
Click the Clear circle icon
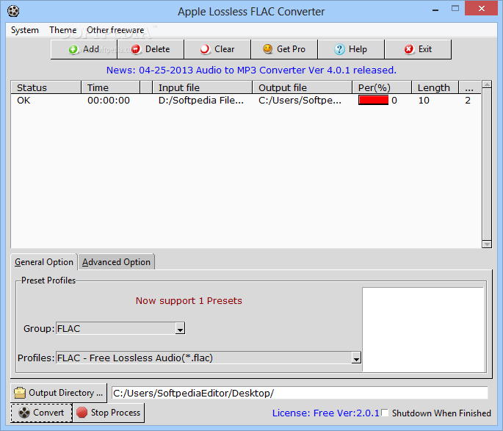(205, 49)
